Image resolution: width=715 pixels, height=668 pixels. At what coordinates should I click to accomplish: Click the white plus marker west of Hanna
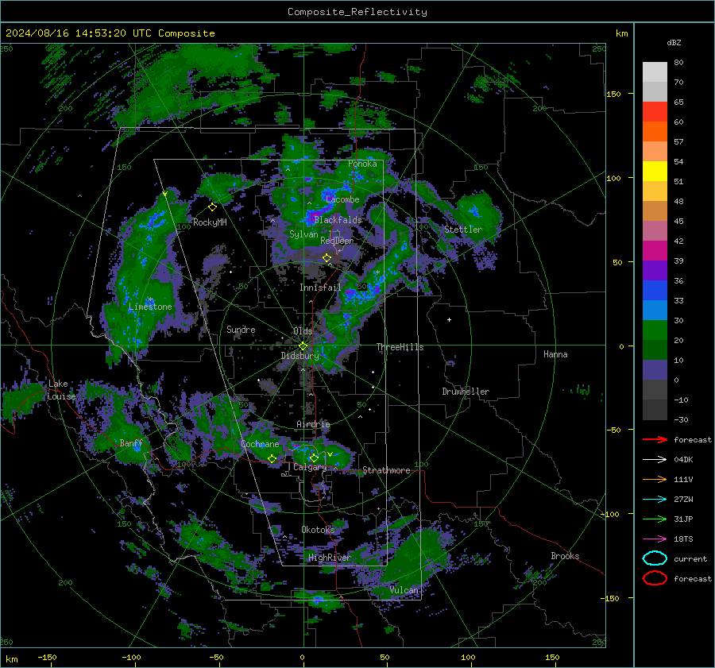(x=449, y=319)
